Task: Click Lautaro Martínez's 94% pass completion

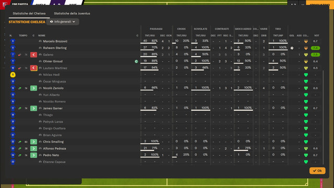Action: point(154,68)
